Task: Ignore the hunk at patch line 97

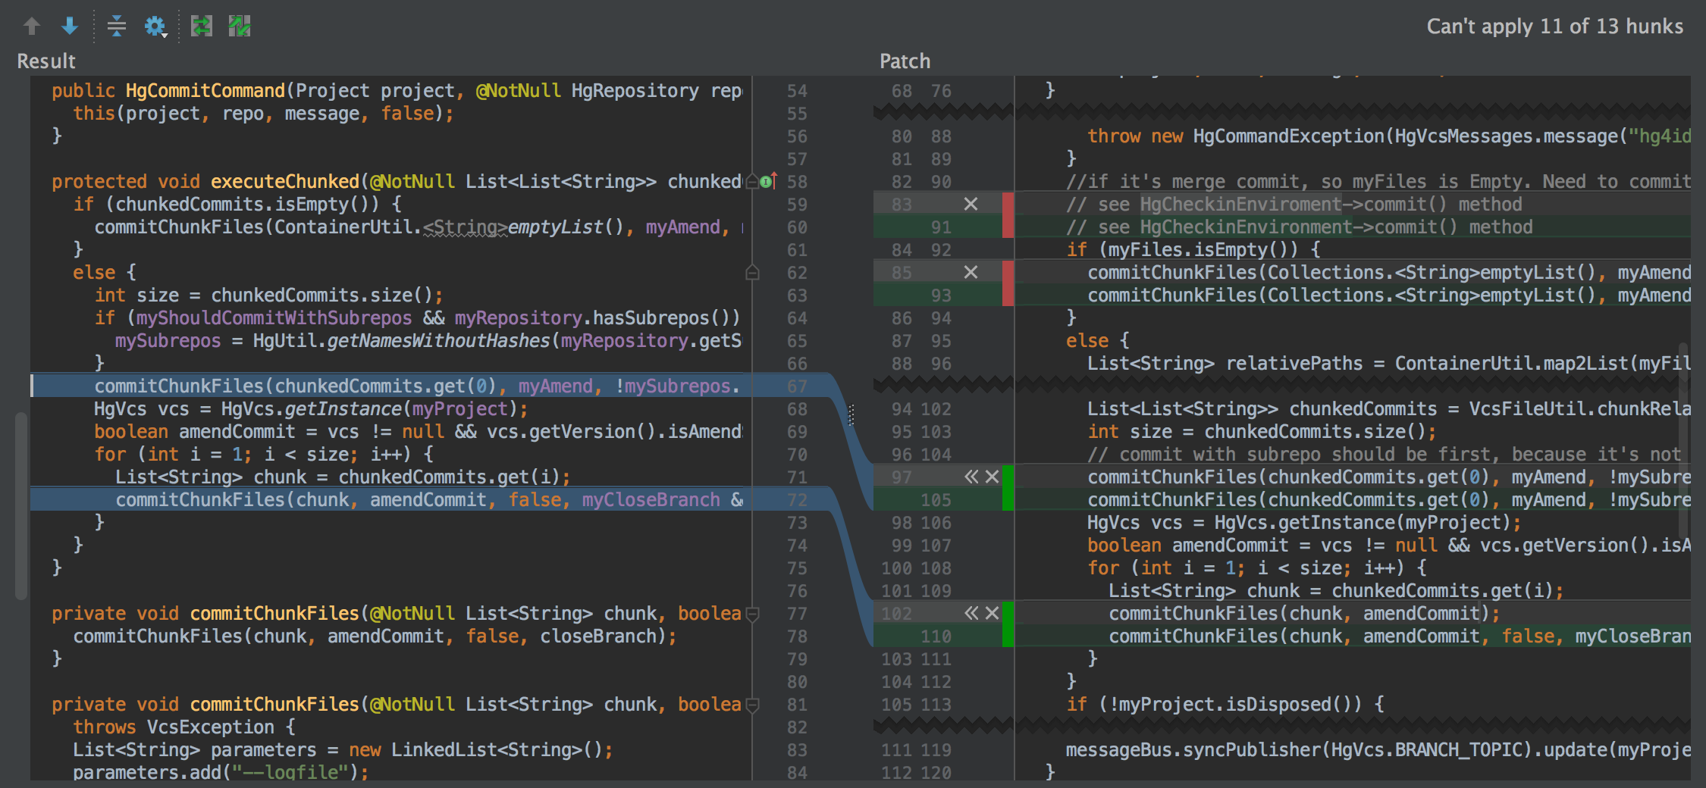Action: 992,477
